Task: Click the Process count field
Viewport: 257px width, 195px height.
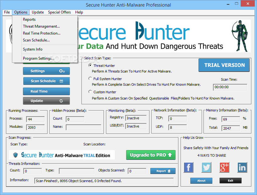Action: point(36,119)
